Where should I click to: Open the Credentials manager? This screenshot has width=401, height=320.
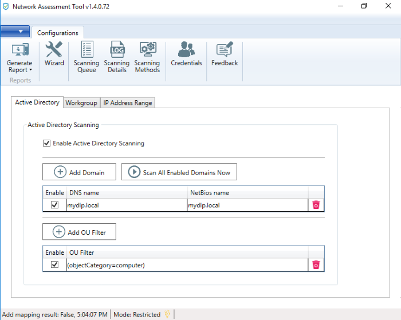click(x=186, y=55)
